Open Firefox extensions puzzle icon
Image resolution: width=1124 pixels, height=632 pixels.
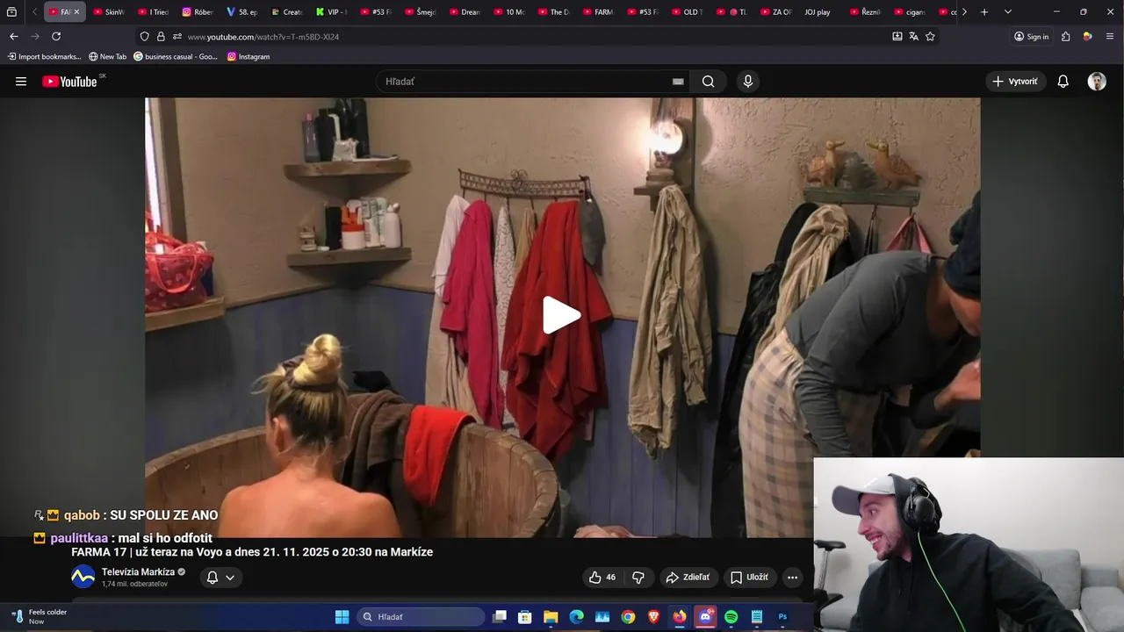1066,36
